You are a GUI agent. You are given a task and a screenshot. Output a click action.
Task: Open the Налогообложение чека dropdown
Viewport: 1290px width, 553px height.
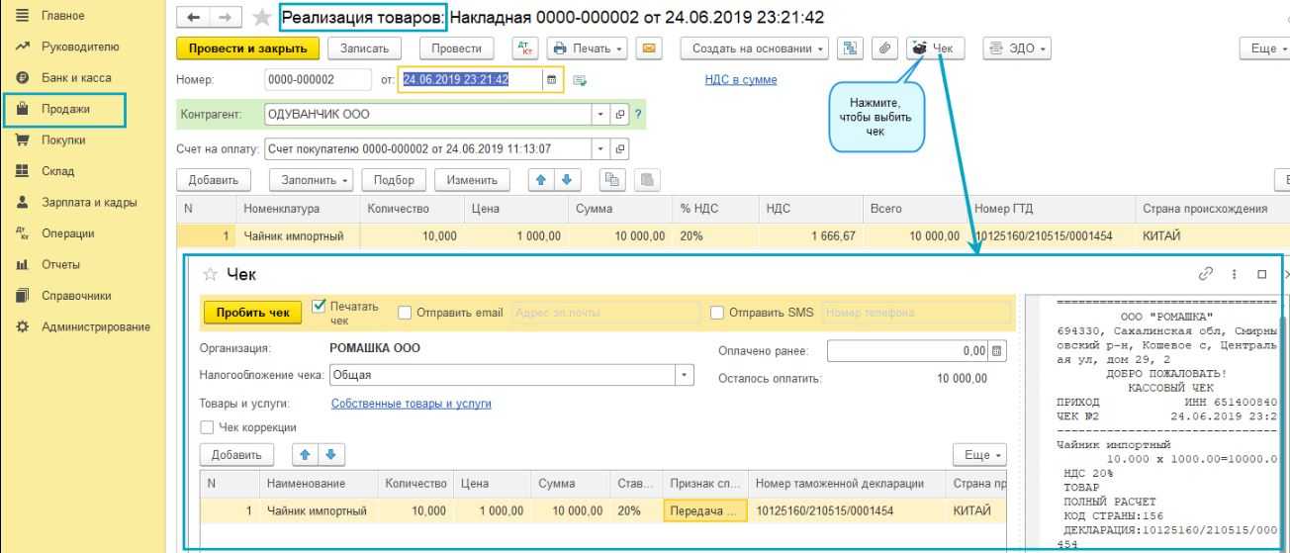(685, 376)
